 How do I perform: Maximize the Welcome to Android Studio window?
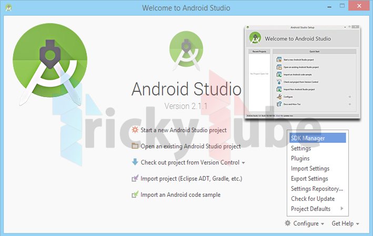click(x=342, y=6)
